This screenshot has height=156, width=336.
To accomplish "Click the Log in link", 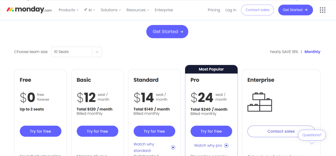I will click(x=231, y=10).
